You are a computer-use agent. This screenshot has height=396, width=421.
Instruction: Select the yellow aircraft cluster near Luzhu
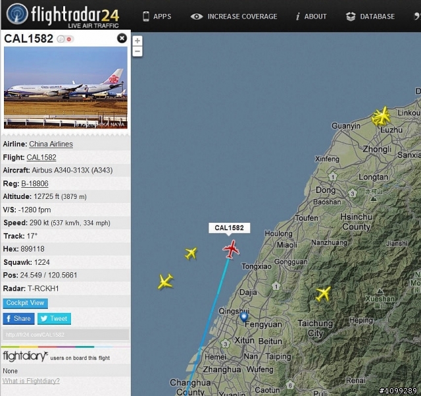(x=381, y=117)
